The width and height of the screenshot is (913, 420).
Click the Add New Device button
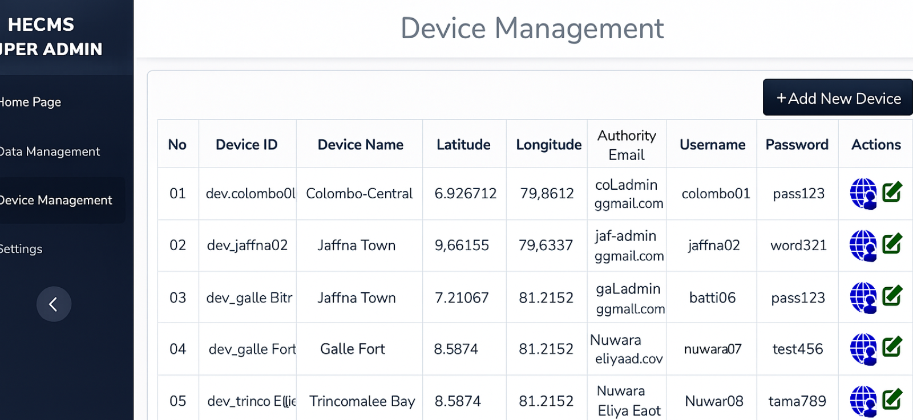[x=838, y=98]
